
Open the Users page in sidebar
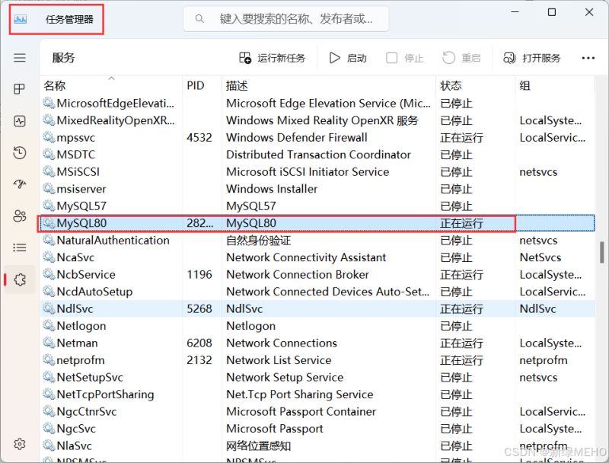tap(20, 216)
